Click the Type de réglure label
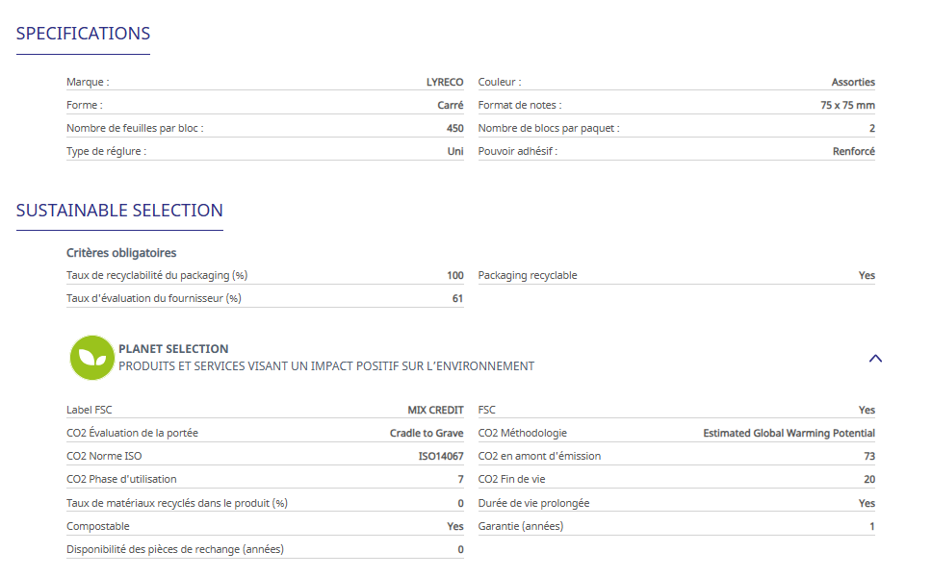Screen dimensions: 932x577 tap(106, 152)
